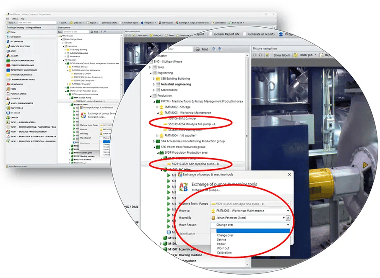Open IoT Sensors in the sidebar

click(x=15, y=113)
